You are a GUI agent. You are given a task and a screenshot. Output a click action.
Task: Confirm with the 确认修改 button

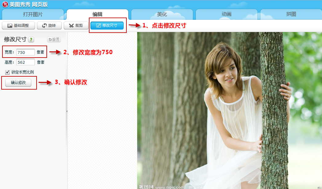tap(18, 82)
